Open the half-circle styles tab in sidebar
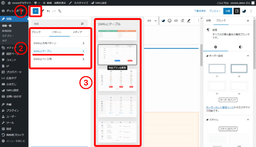Viewport: 256px width, 147px height. [240, 47]
